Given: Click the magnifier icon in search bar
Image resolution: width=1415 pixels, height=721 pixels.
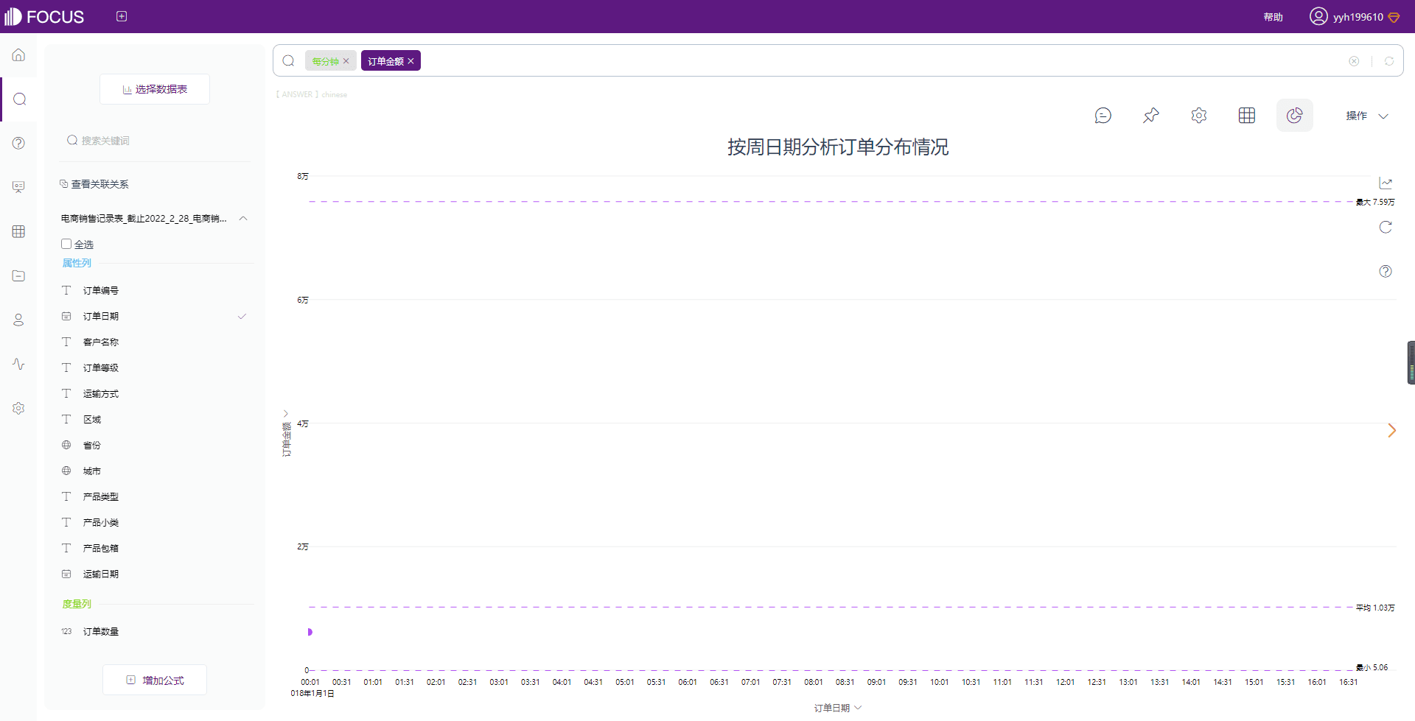Looking at the screenshot, I should pyautogui.click(x=288, y=60).
